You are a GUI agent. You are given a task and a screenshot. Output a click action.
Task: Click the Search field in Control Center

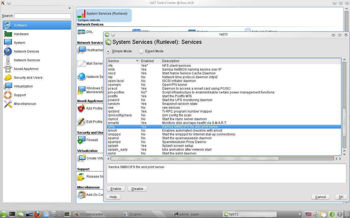tap(43, 16)
